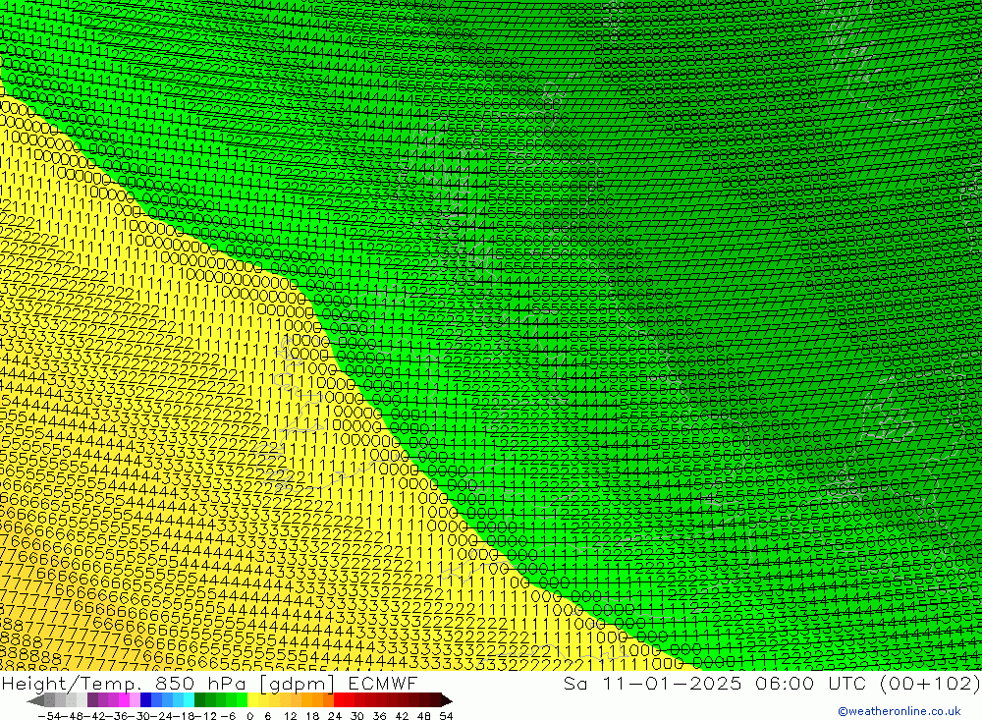982x720 pixels.
Task: Click the right dark-red arrow of the legend
Action: (447, 700)
